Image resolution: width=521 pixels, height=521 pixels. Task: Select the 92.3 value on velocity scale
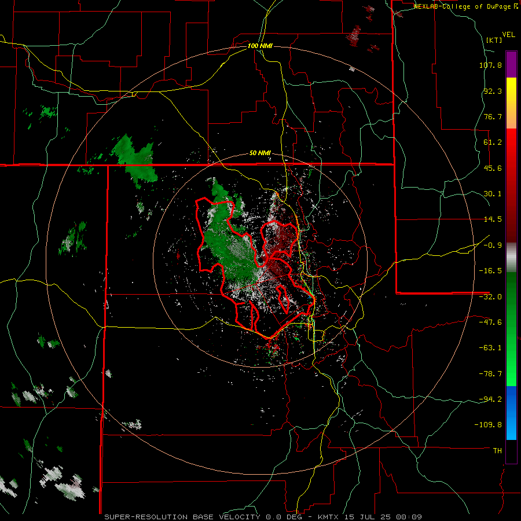coord(493,91)
